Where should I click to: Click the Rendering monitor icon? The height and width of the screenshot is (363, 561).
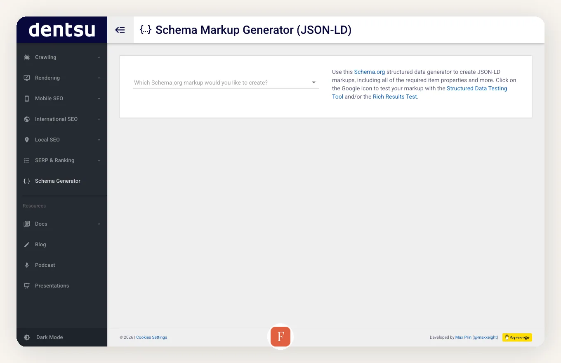[27, 78]
